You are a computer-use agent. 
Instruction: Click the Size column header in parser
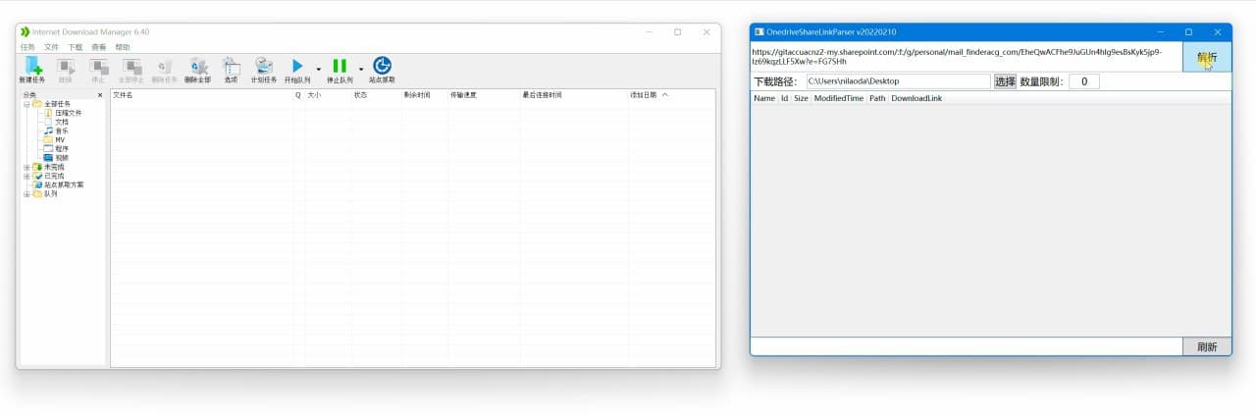click(801, 98)
